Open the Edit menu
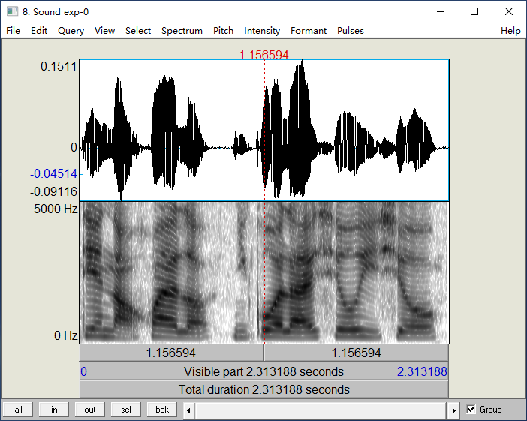Screen dimensions: 527x421 click(39, 31)
